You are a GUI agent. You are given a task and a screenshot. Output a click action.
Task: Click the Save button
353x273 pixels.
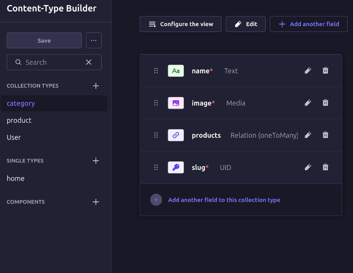44,40
